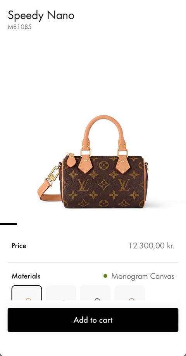Click the tan leather shoulder strap
The image size is (186, 356).
coord(48,192)
